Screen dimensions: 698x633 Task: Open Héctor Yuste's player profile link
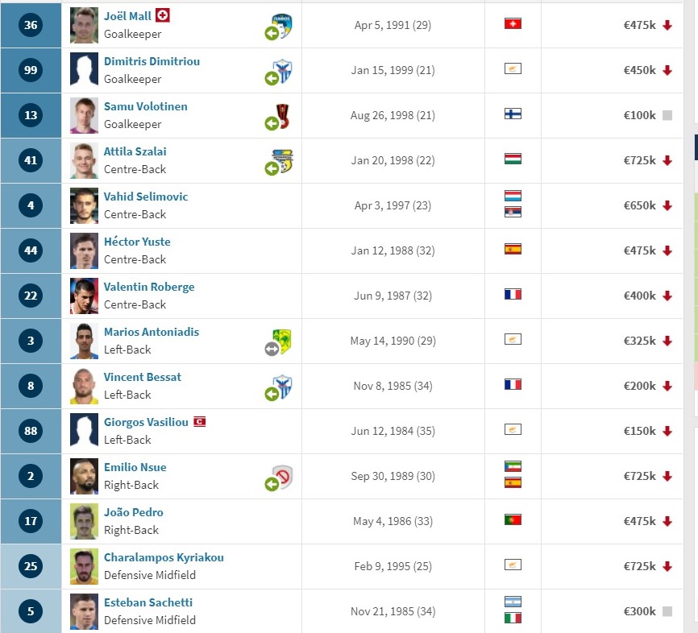(x=137, y=242)
